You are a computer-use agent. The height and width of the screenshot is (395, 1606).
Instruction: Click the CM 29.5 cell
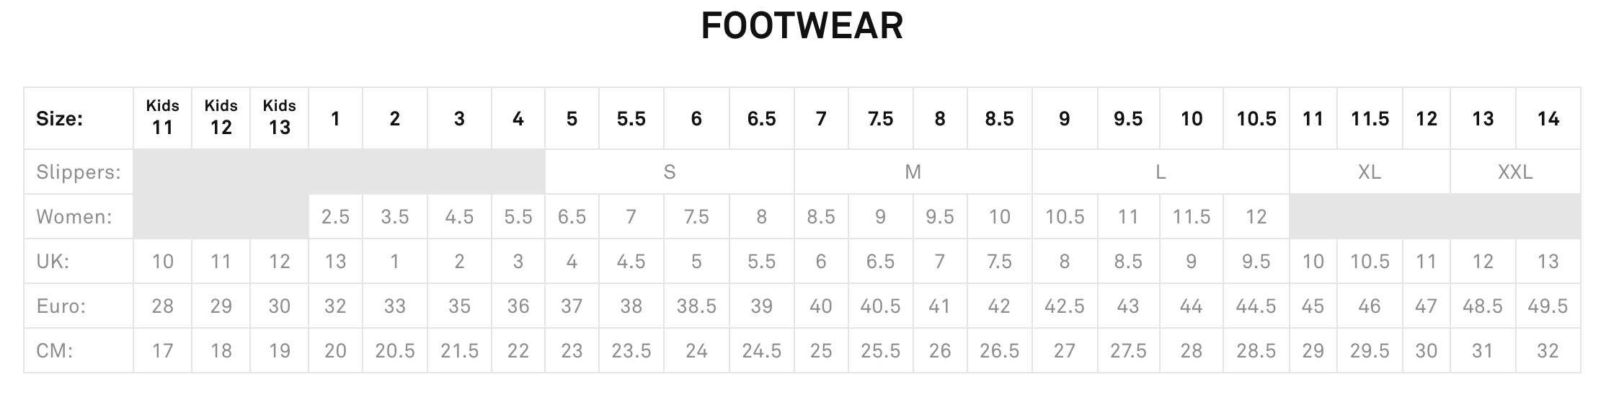coord(1369,351)
